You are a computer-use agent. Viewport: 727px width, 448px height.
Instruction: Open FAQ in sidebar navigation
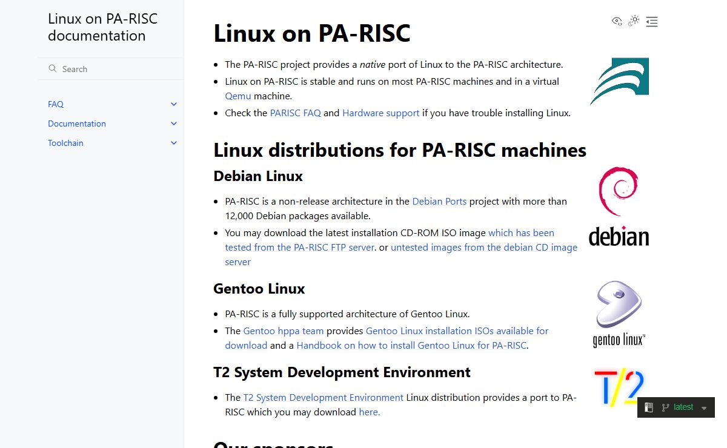point(56,104)
